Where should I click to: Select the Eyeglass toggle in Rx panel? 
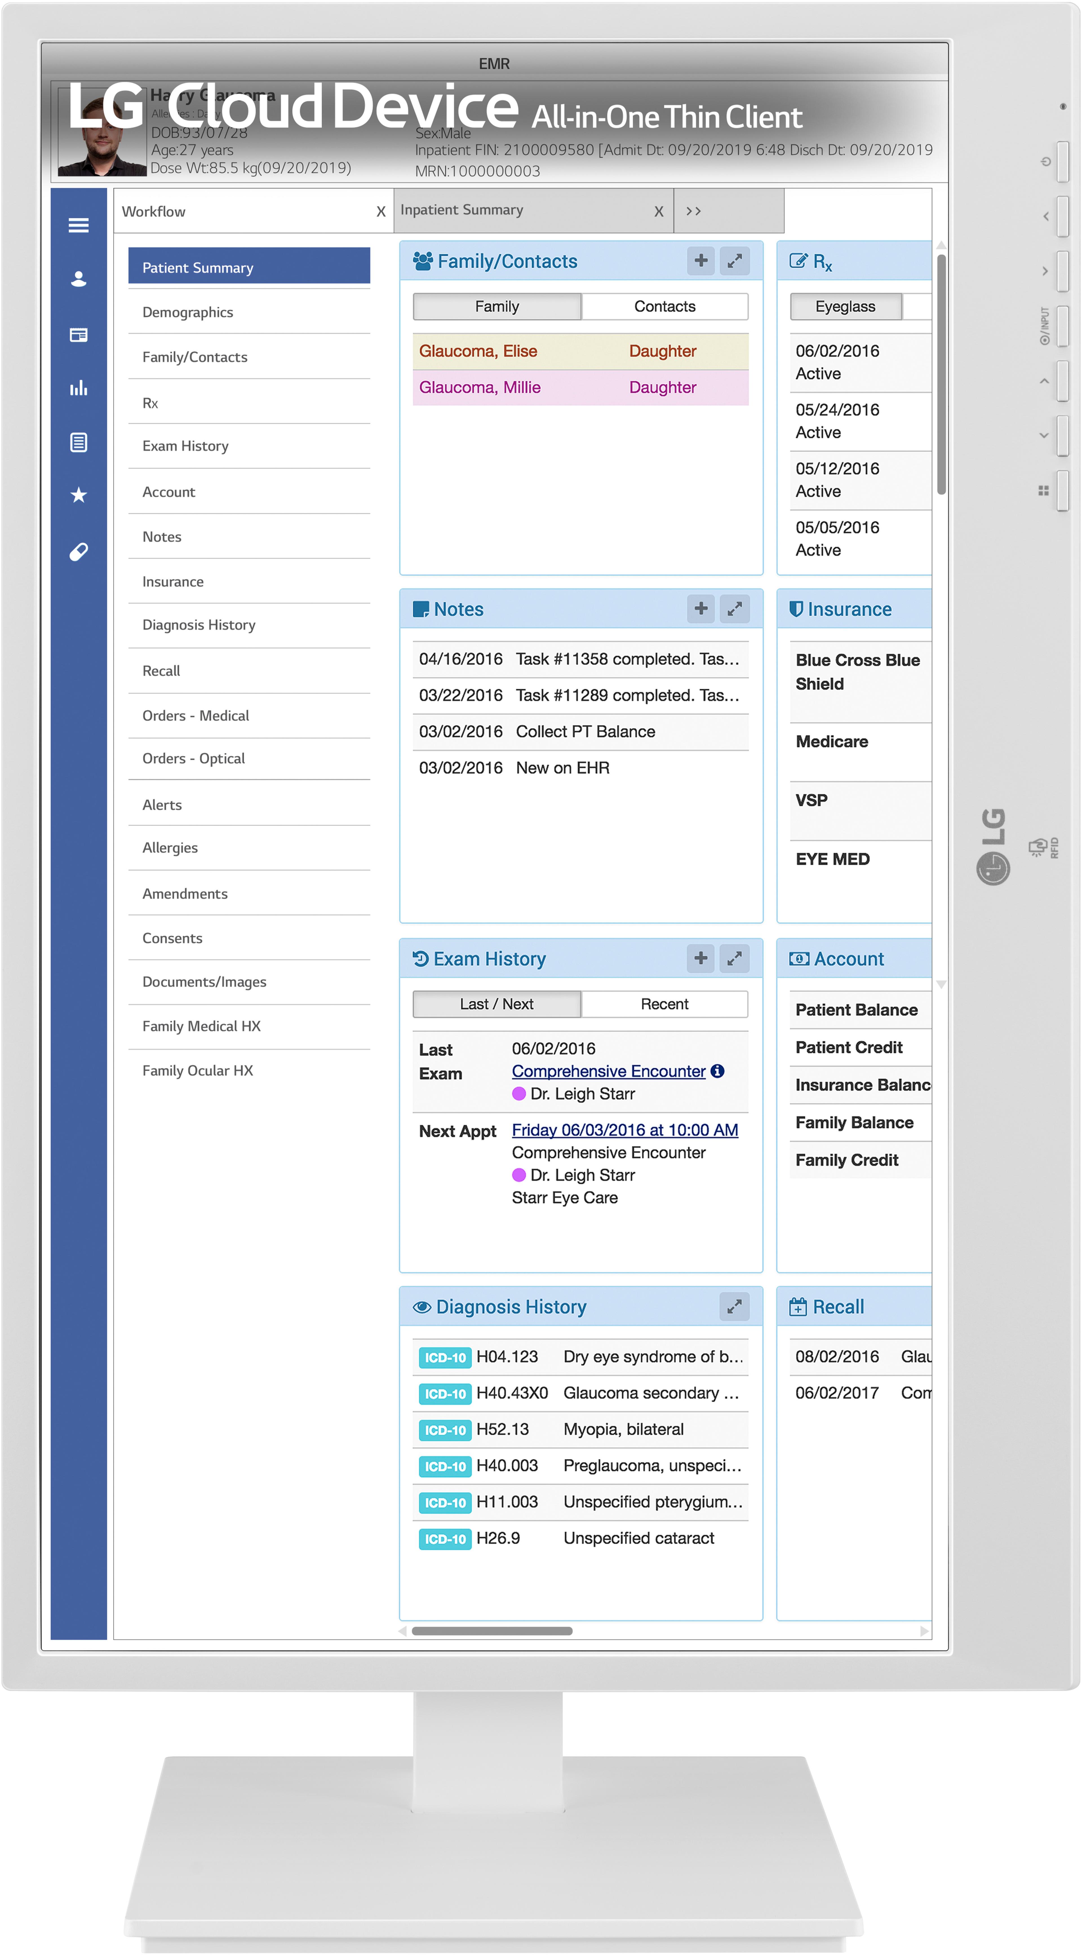845,307
